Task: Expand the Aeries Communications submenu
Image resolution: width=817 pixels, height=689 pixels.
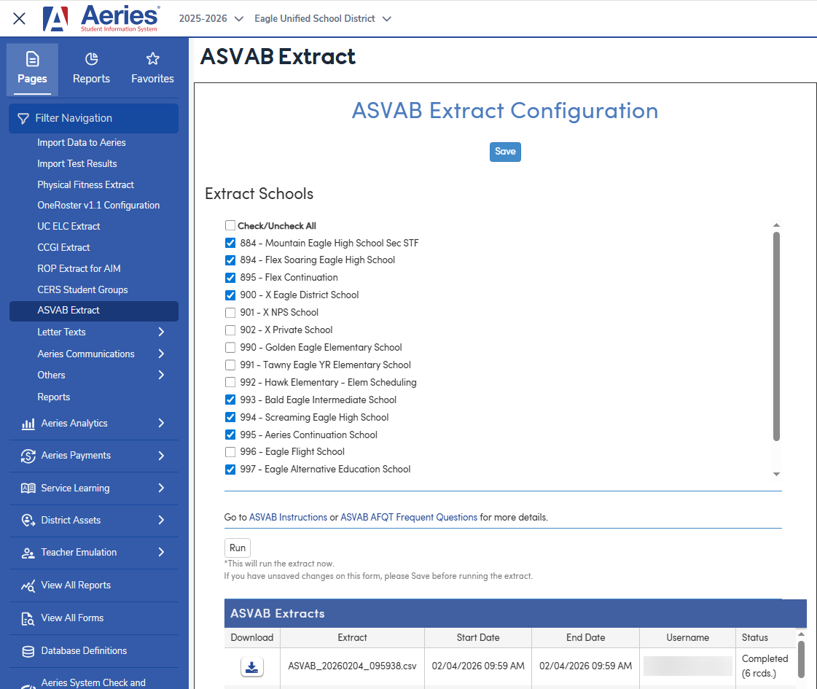Action: tap(161, 354)
